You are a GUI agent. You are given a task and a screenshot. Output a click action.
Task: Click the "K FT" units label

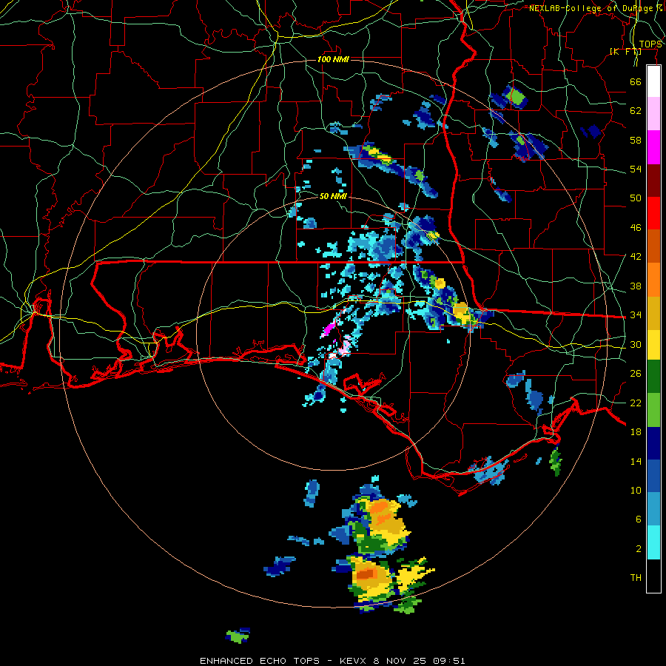pos(625,51)
